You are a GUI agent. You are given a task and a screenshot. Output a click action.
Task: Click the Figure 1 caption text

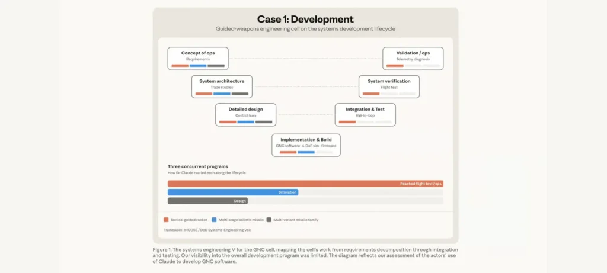point(305,256)
